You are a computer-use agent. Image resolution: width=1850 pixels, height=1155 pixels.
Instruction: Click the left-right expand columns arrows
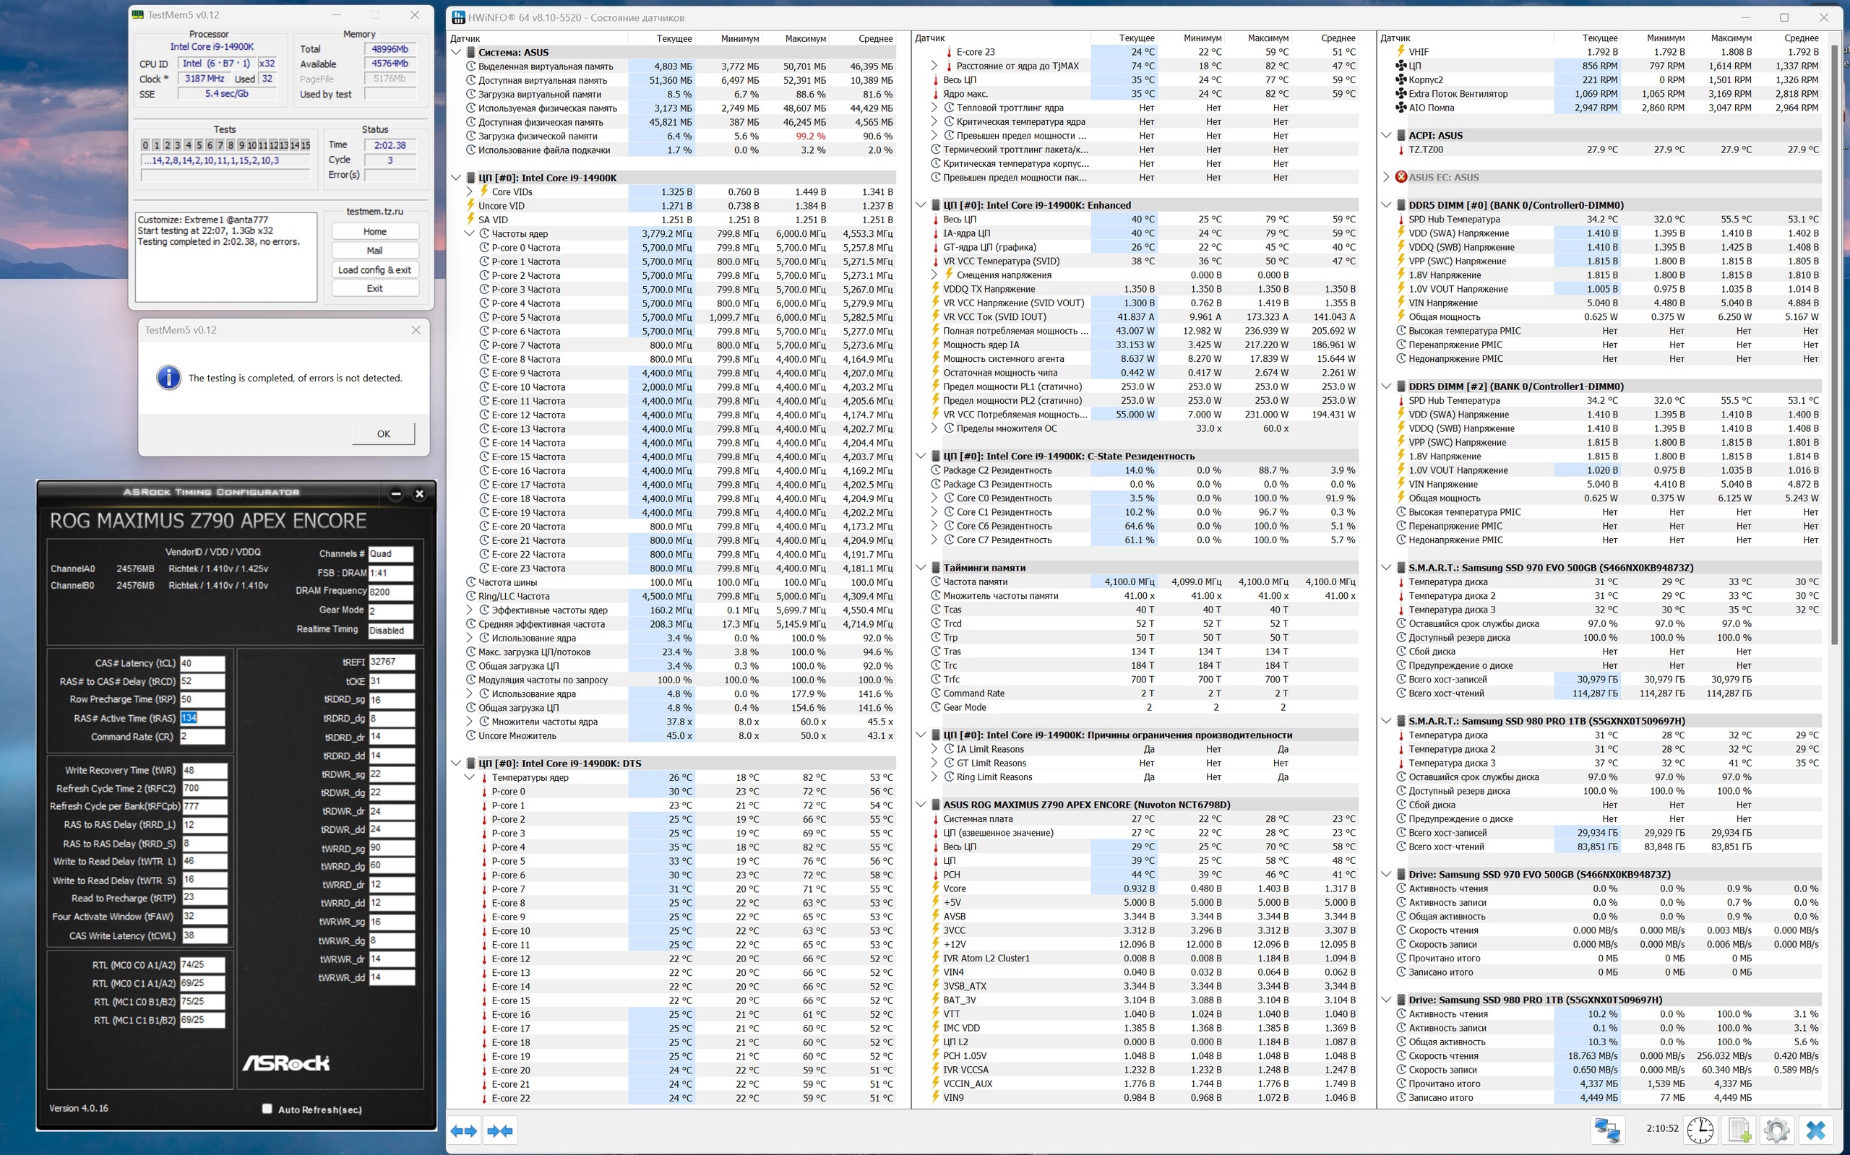click(464, 1130)
